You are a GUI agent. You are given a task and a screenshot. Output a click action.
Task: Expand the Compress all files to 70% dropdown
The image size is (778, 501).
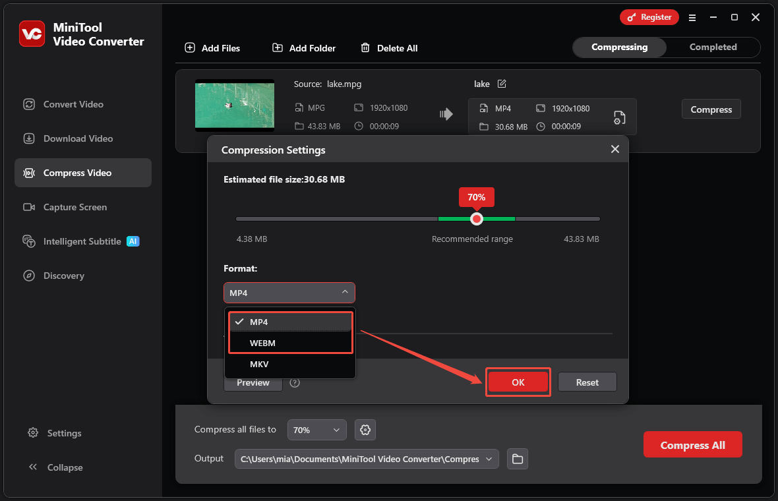click(x=316, y=430)
